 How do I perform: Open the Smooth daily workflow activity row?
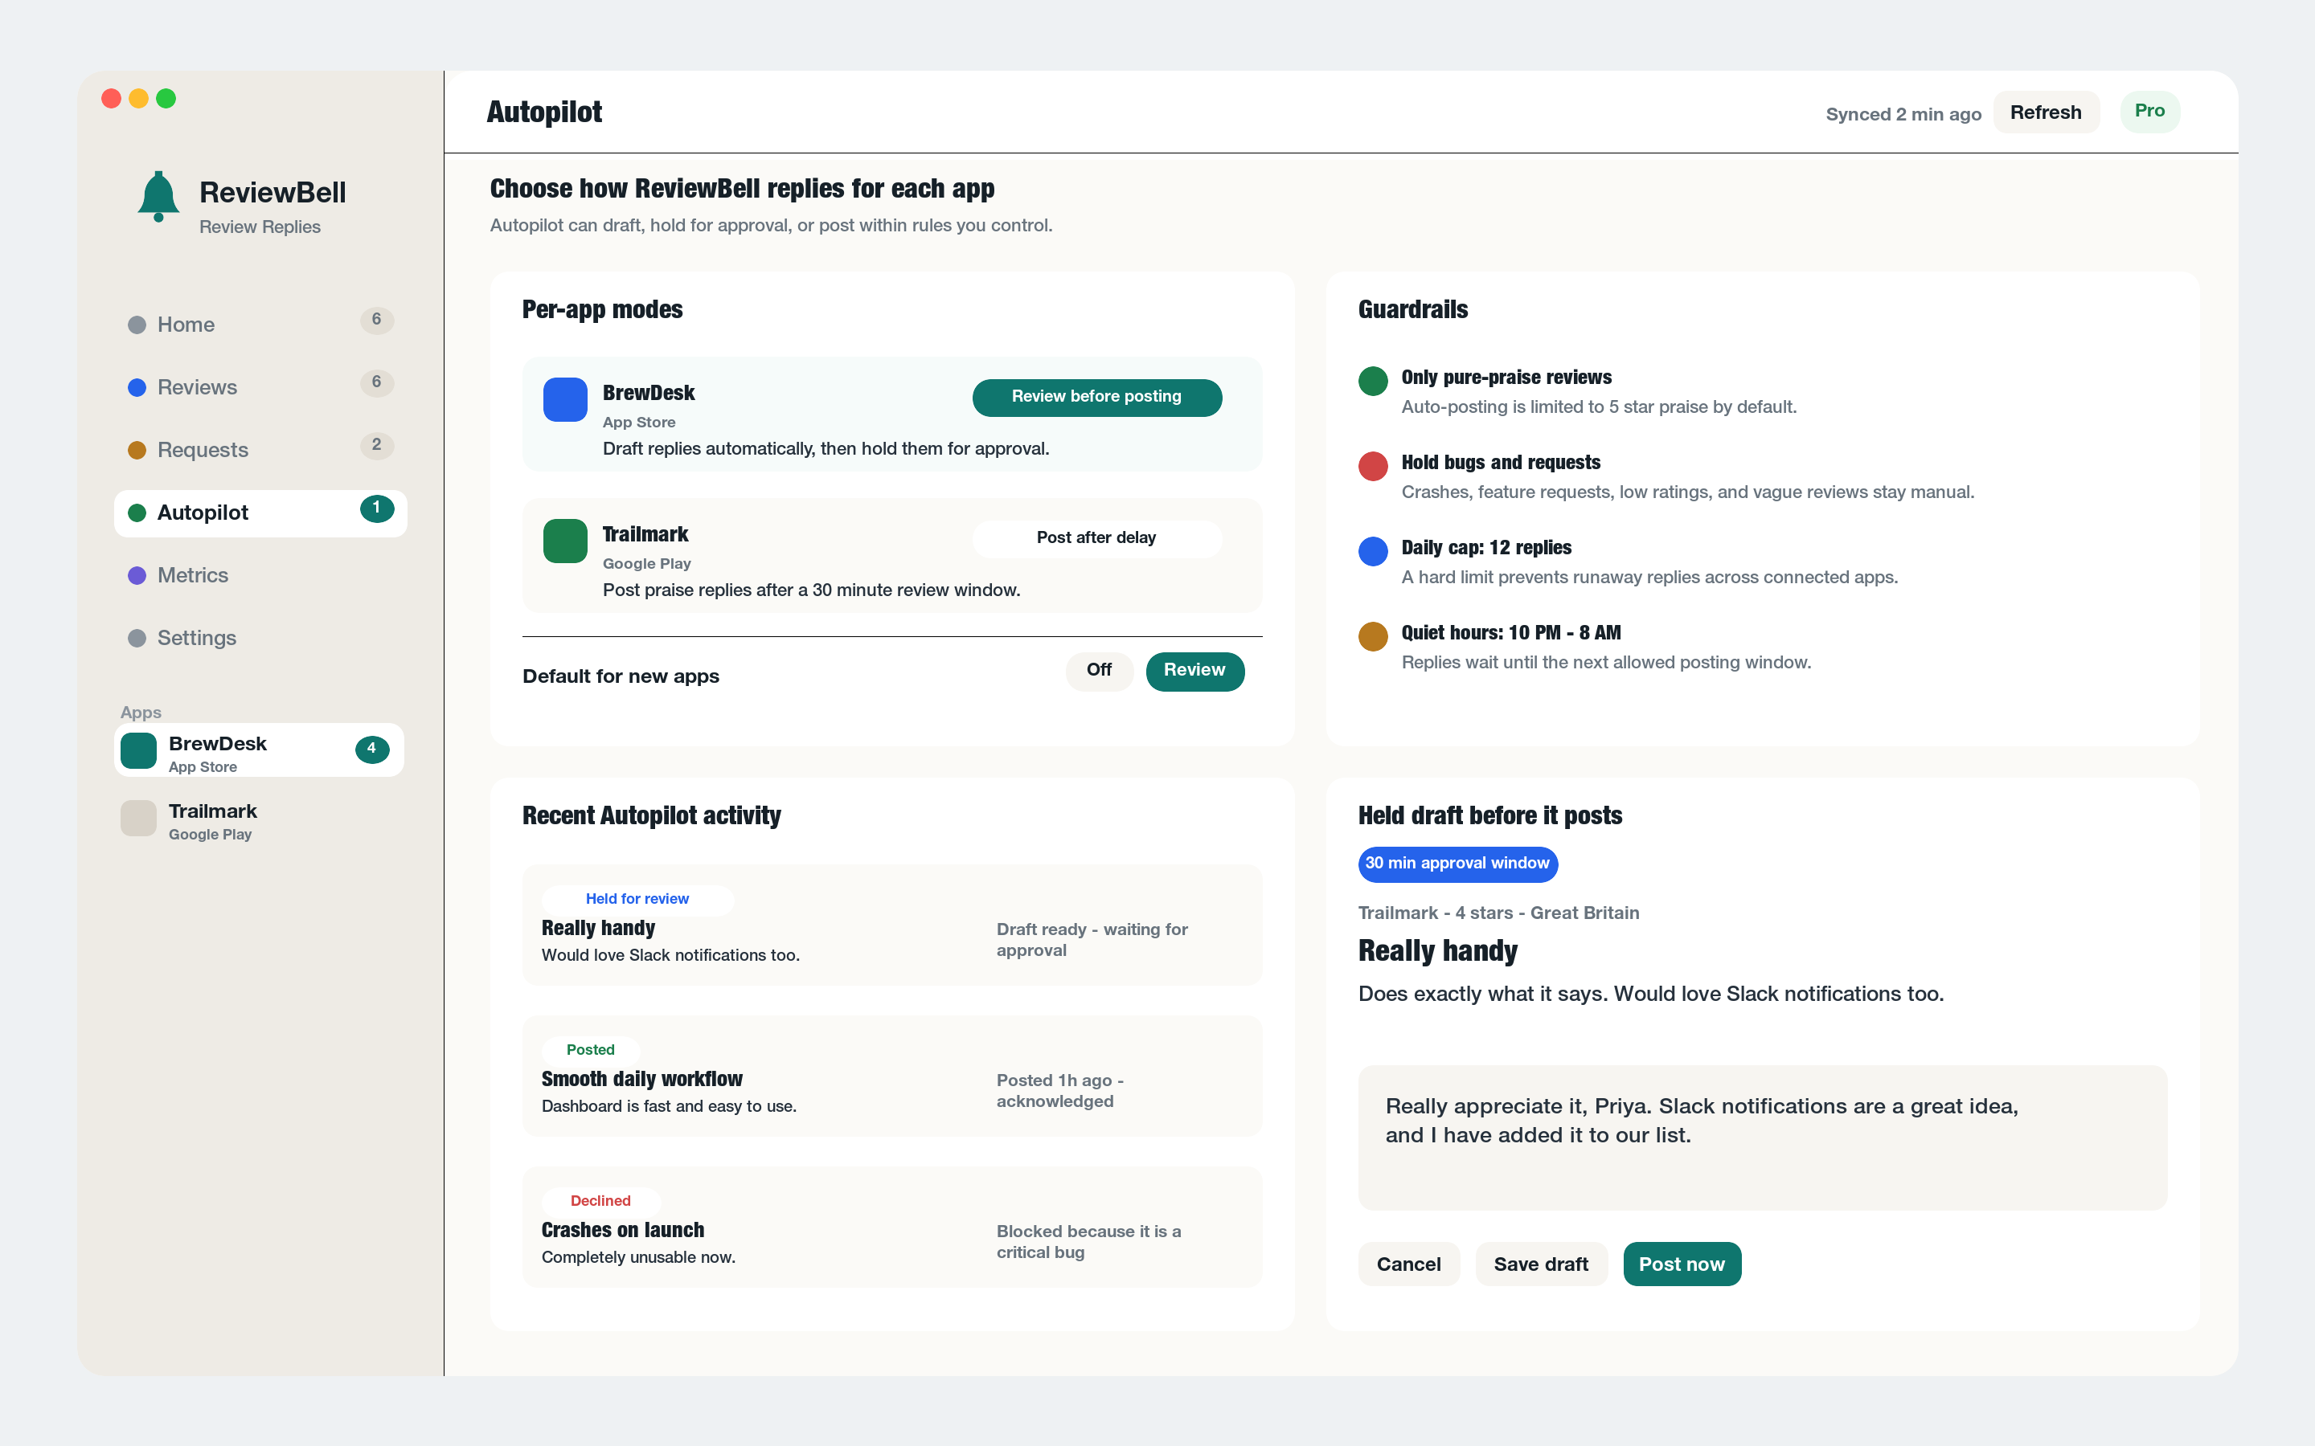tap(892, 1076)
